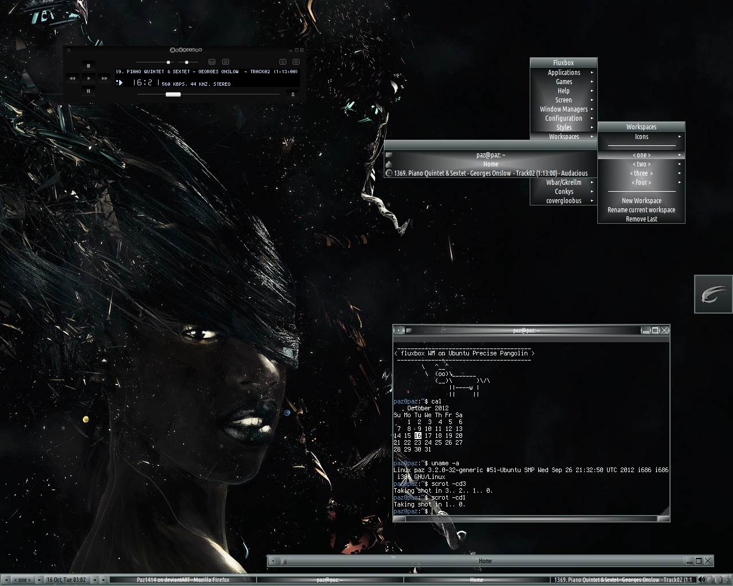Open the Styles submenu
Viewport: 733px width, 586px height.
[563, 128]
